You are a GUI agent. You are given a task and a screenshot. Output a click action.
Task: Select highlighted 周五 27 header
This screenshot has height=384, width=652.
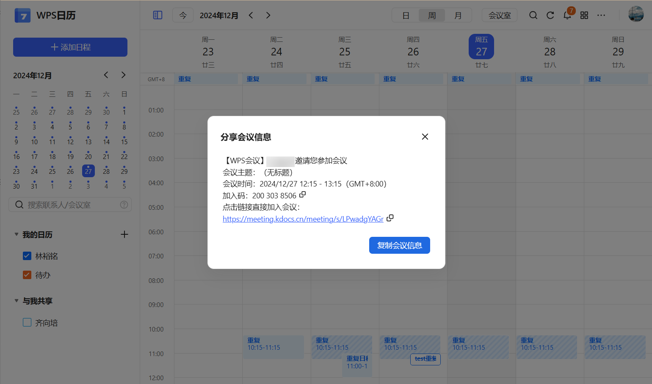point(481,47)
